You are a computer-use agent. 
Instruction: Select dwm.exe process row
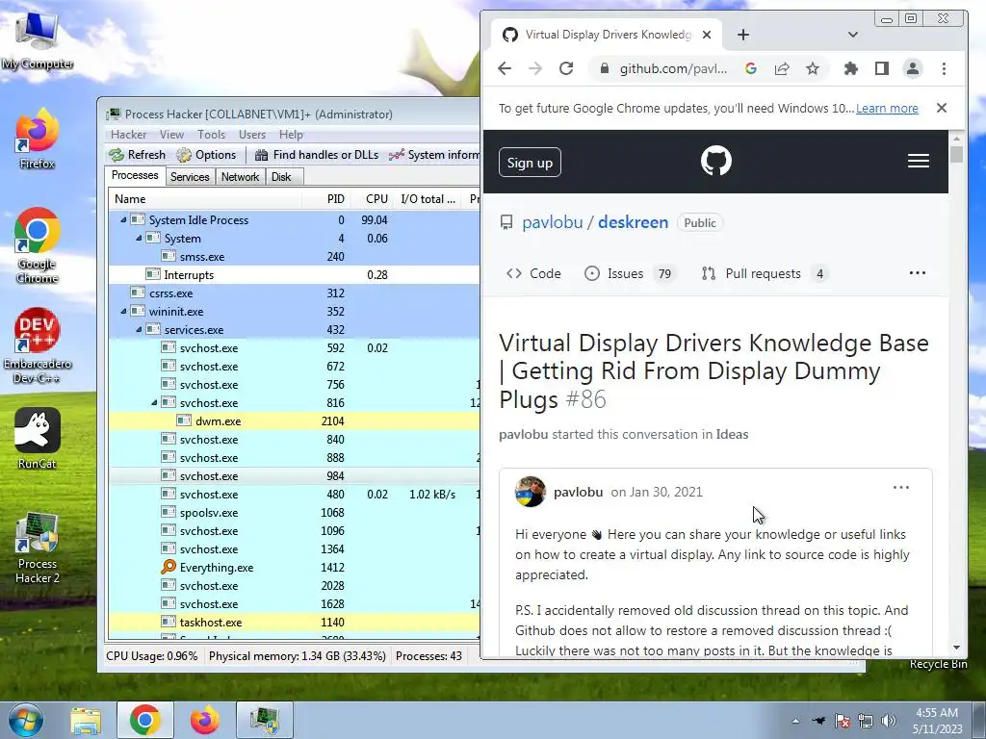point(295,421)
